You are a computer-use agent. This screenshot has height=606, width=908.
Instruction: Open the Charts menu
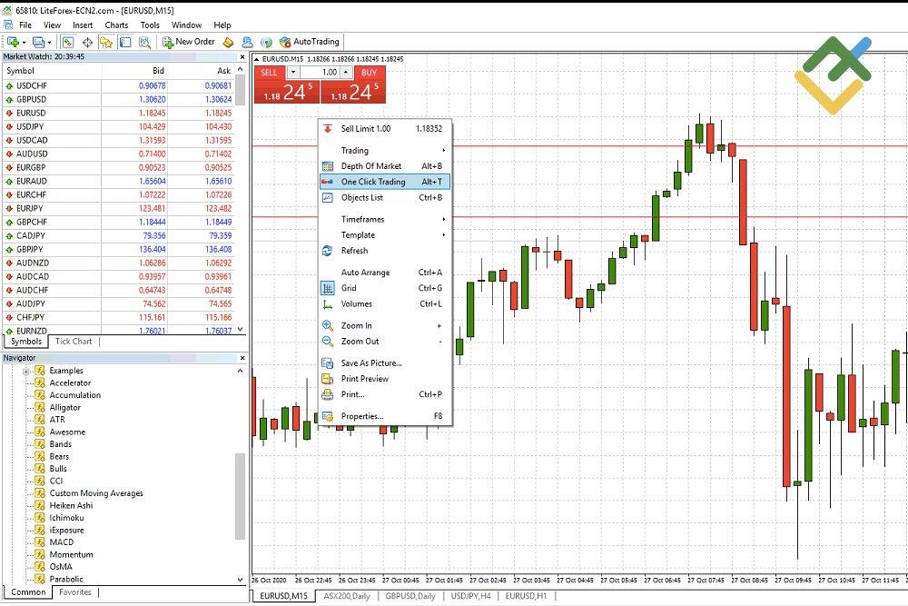tap(116, 25)
